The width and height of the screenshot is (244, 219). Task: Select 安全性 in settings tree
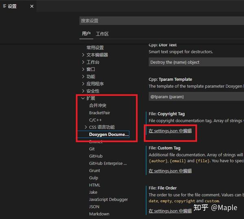pos(93,91)
